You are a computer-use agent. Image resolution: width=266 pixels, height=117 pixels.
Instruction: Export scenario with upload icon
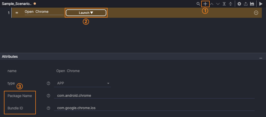click(245, 4)
